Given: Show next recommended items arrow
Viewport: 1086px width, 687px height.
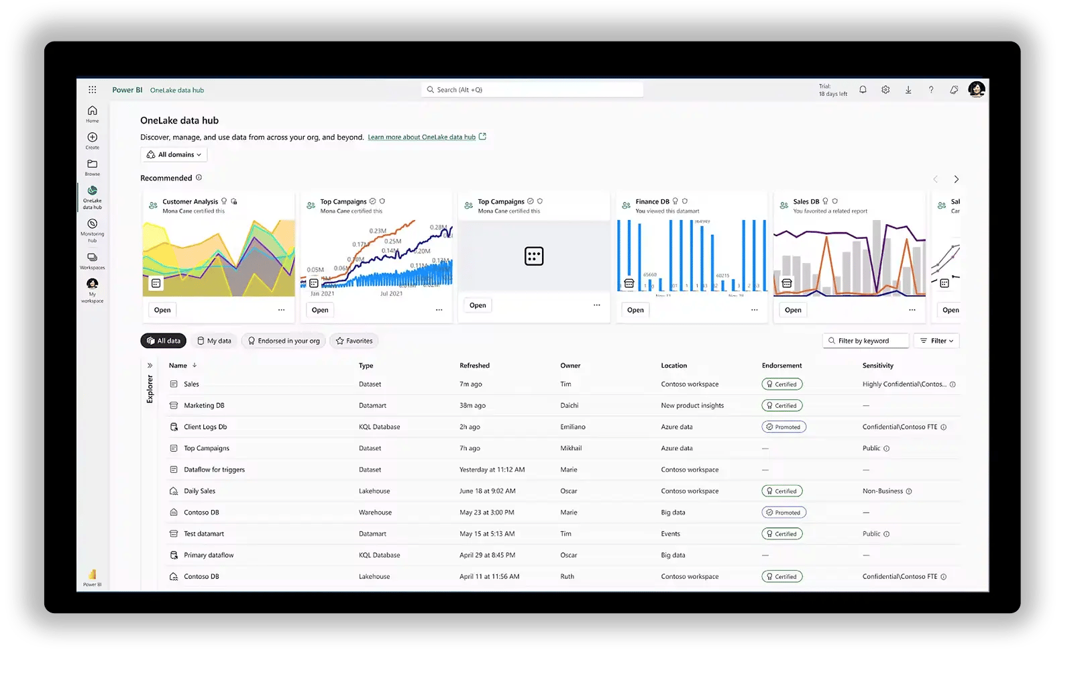Looking at the screenshot, I should 957,179.
